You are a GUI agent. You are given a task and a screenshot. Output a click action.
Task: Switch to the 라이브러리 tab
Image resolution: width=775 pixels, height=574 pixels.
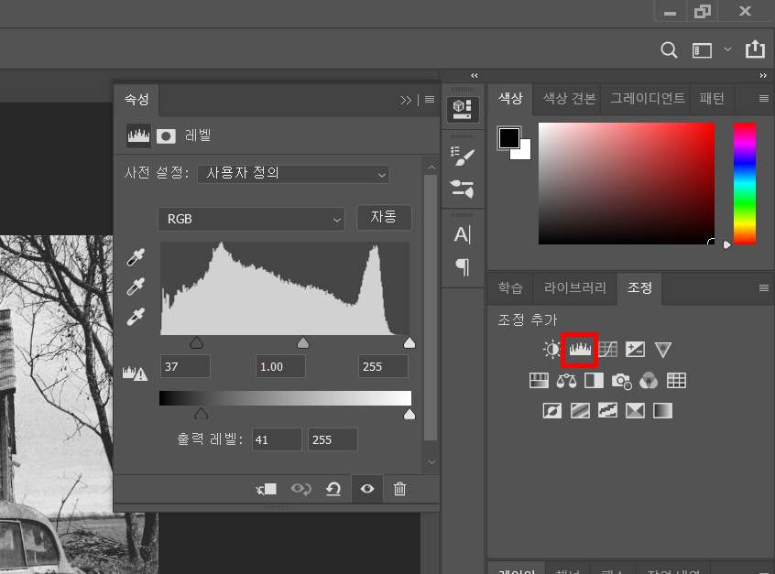coord(574,288)
